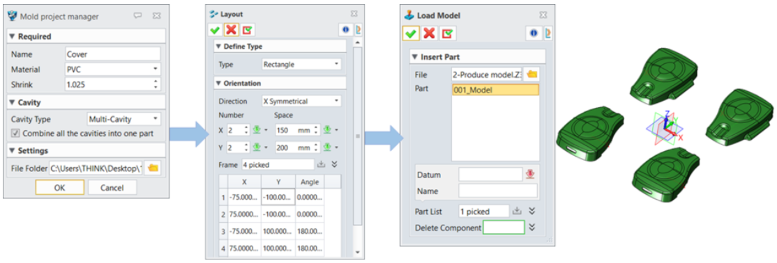The width and height of the screenshot is (777, 263).
Task: Open Cavity Type Multi-Cavity dropdown
Action: (x=156, y=119)
